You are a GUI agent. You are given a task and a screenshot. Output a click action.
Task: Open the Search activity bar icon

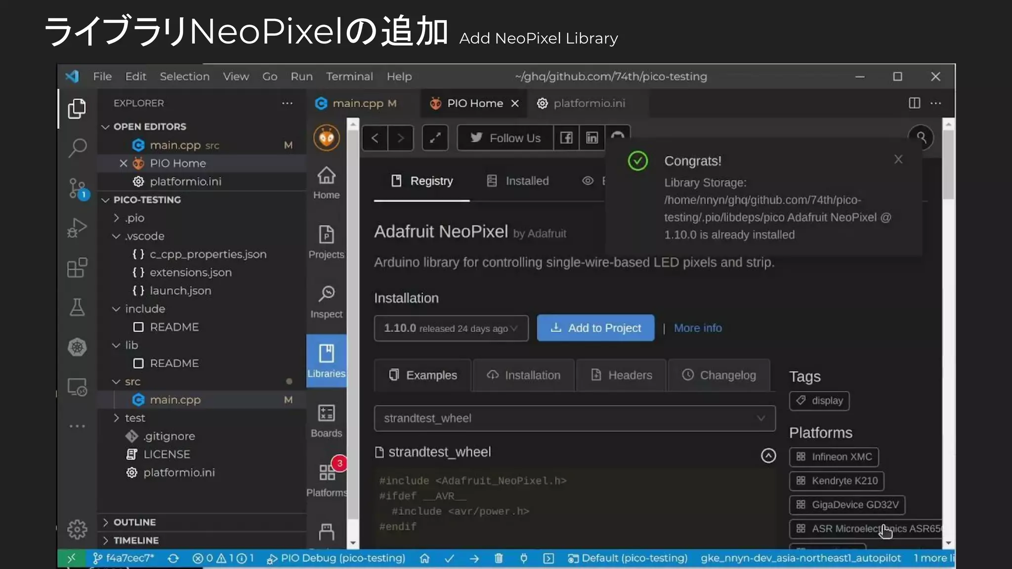tap(77, 148)
